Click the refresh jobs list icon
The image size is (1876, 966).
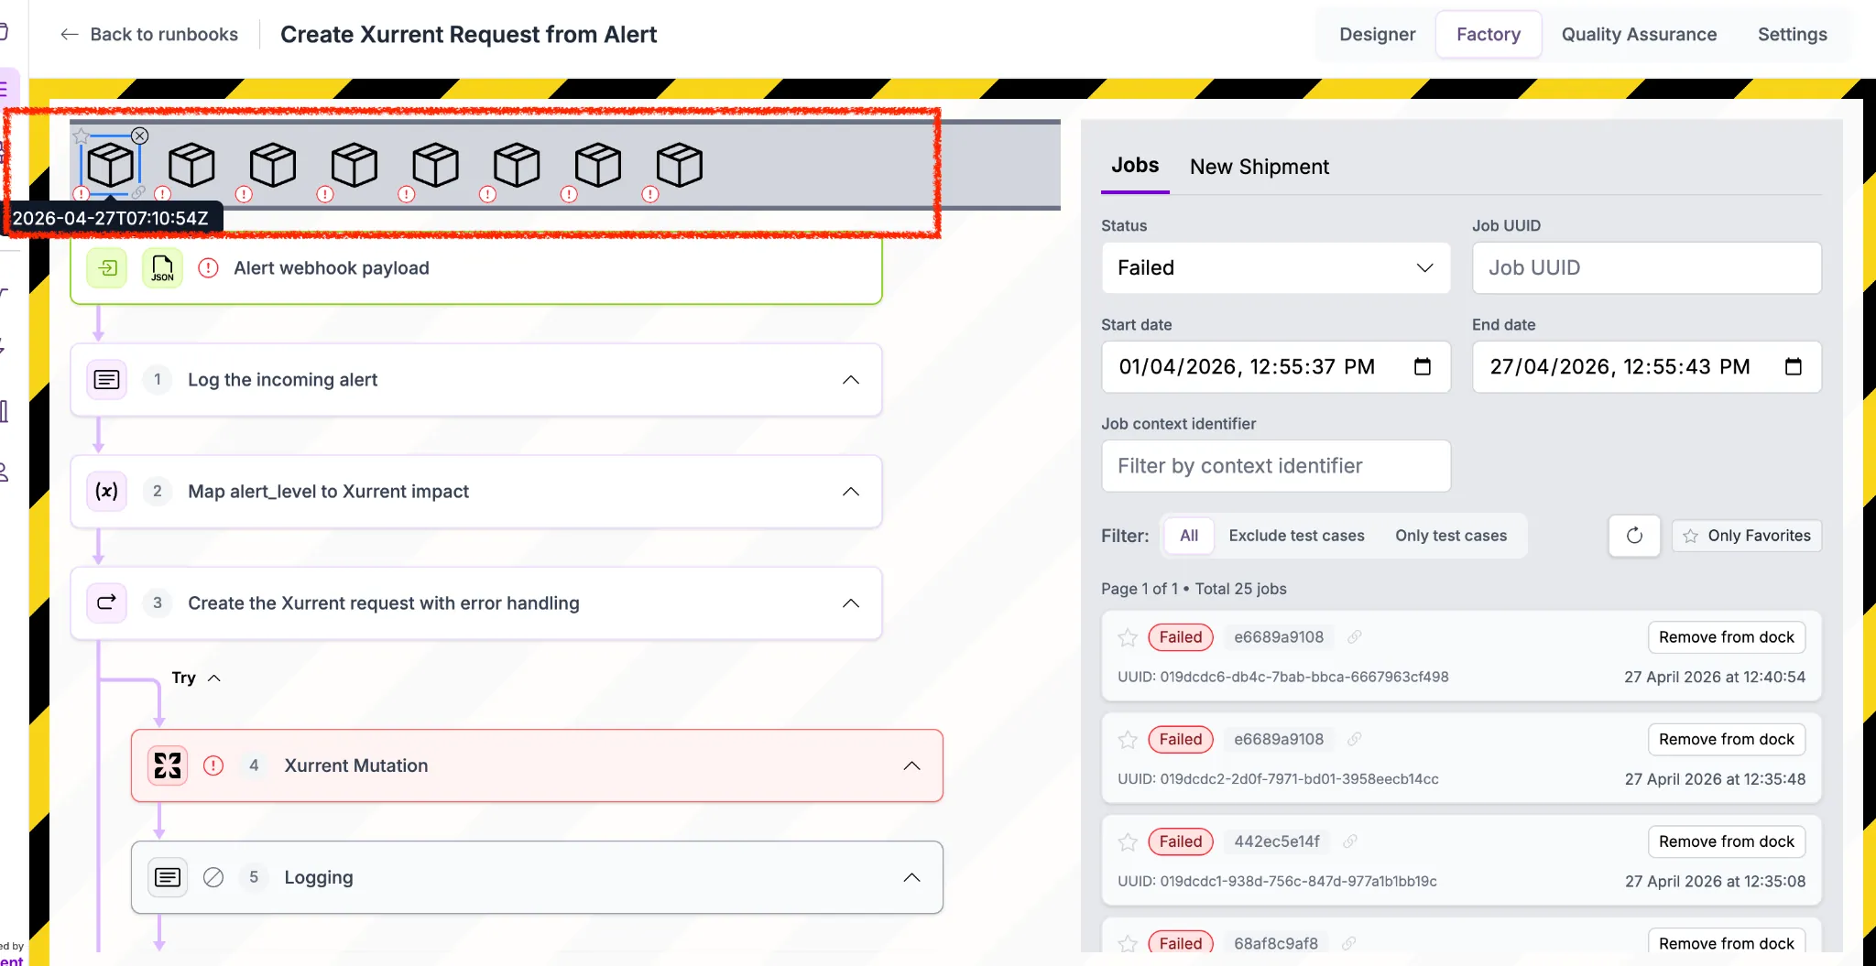tap(1634, 536)
